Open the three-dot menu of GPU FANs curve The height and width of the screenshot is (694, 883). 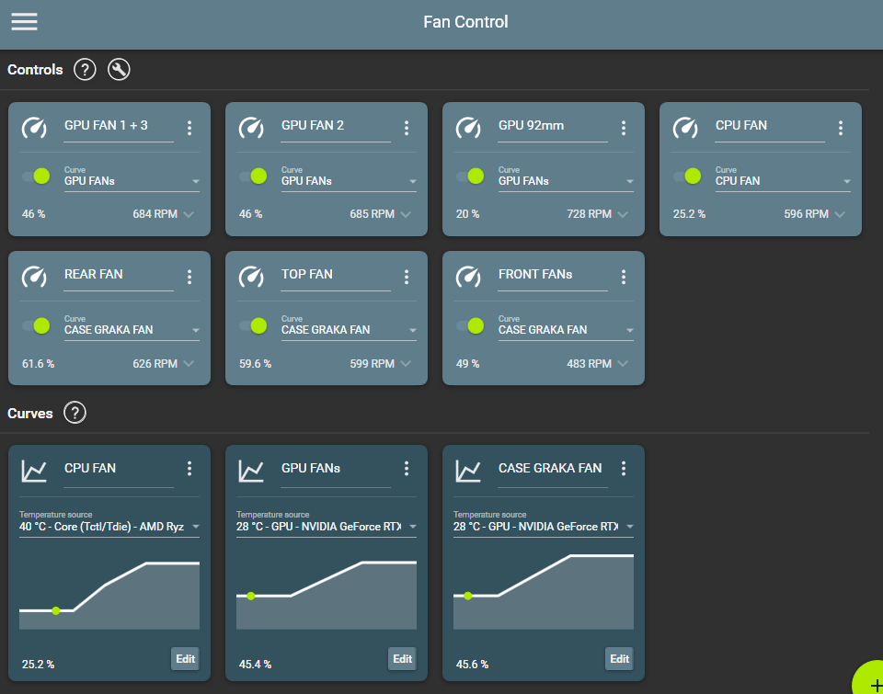click(x=407, y=468)
